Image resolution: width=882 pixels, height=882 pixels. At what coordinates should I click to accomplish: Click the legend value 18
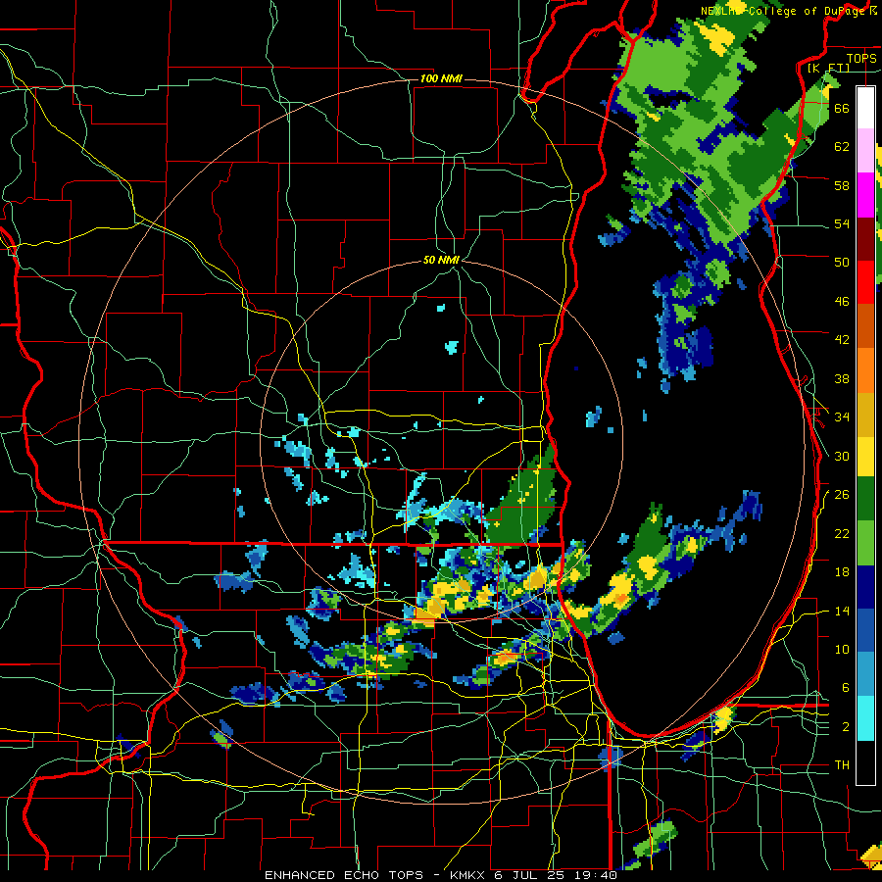tap(842, 572)
